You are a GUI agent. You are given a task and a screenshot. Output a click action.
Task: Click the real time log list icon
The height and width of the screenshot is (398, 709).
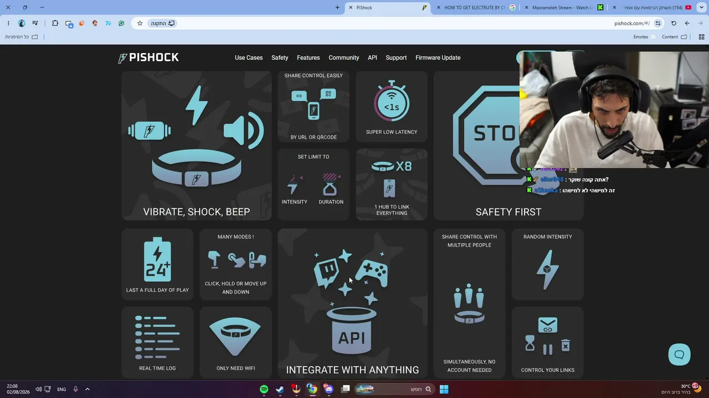(157, 337)
